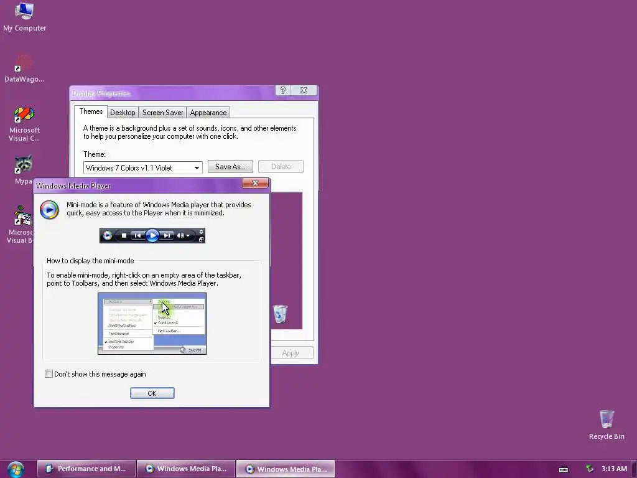Click the Start orb button
637x478 pixels.
16,469
